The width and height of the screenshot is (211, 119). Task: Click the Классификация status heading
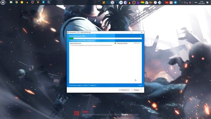[x=78, y=36]
